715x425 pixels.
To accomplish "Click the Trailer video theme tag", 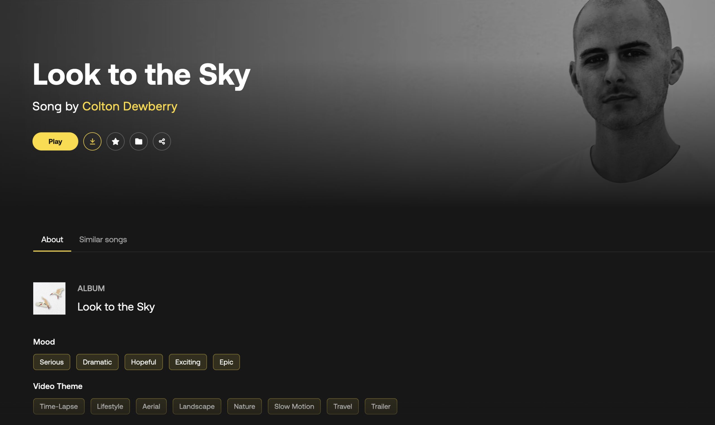I will [x=381, y=406].
